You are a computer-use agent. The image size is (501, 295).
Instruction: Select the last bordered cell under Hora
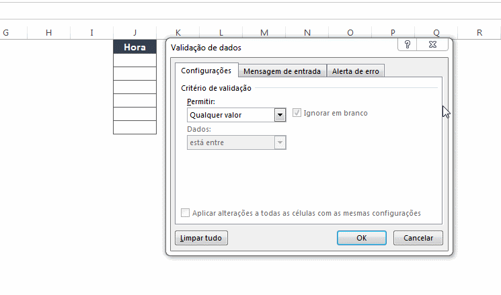[134, 128]
